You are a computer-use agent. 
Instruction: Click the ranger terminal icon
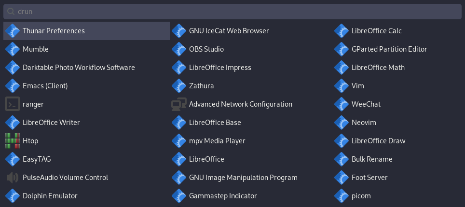point(13,104)
